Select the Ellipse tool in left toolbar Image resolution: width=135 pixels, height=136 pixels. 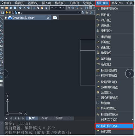pyautogui.click(x=1, y=54)
